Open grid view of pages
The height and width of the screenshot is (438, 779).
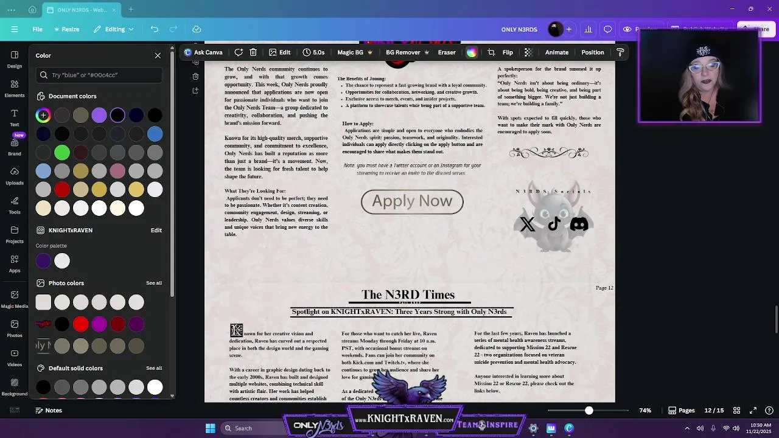[736, 411]
